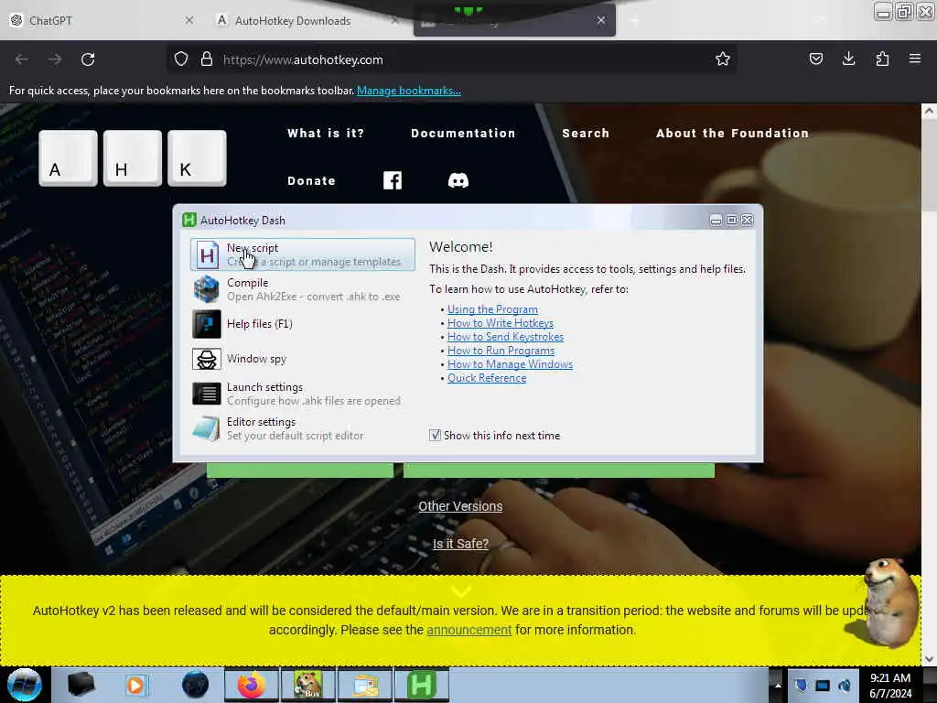Open How to Run Programs link

[x=501, y=351]
